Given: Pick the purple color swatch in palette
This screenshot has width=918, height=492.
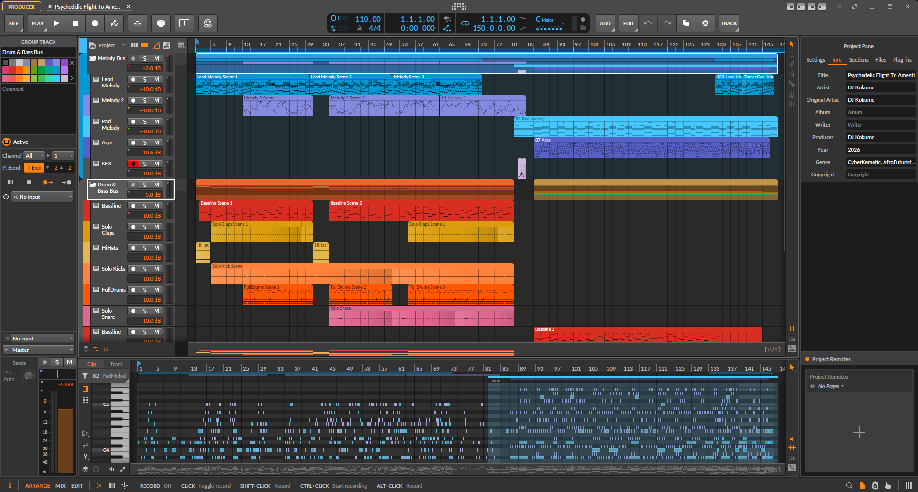Looking at the screenshot, I should (x=64, y=62).
